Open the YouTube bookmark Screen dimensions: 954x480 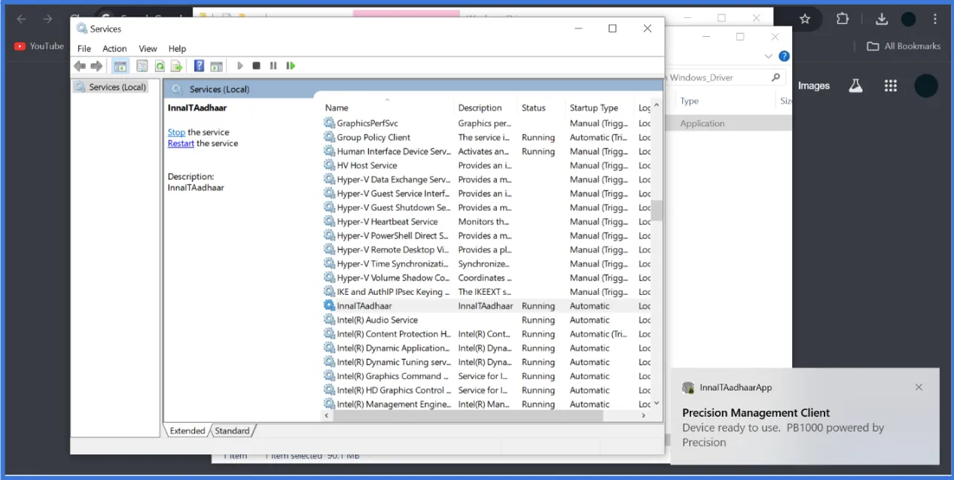tap(39, 46)
